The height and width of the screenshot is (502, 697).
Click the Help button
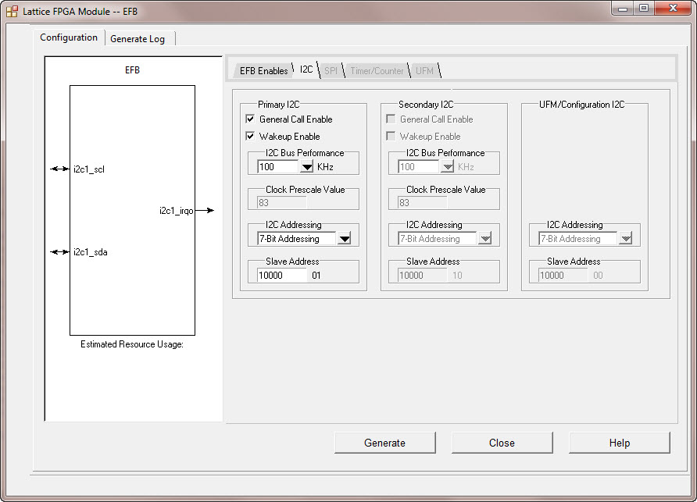pyautogui.click(x=619, y=443)
